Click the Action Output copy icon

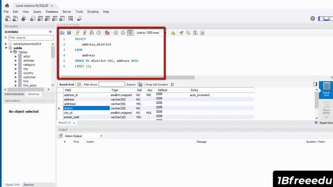pyautogui.click(x=60, y=136)
